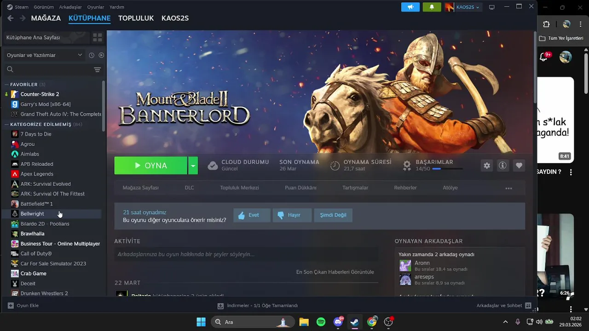This screenshot has height=331, width=589.
Task: Click the thumbs down Hayır button
Action: [x=292, y=215]
